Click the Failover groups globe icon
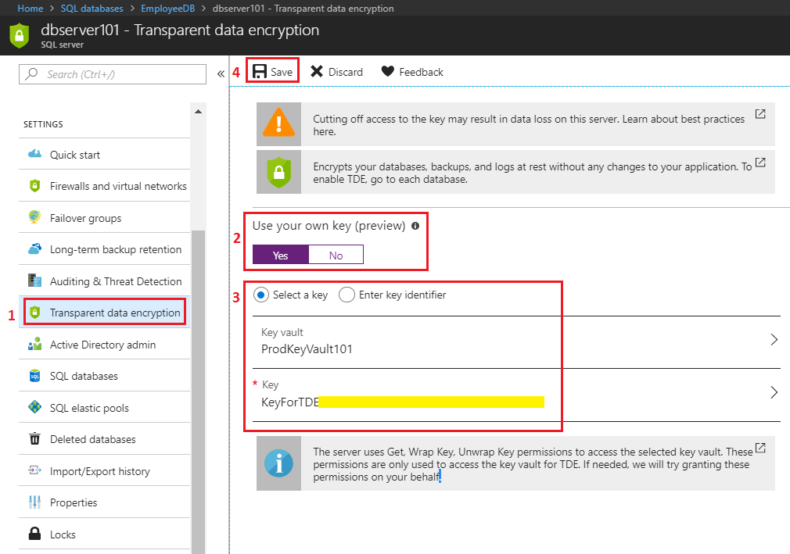Screen dimensions: 790x554 pyautogui.click(x=34, y=217)
